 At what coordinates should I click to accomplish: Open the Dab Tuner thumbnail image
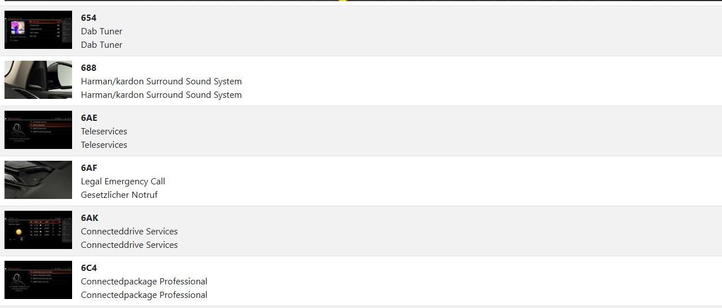38,30
